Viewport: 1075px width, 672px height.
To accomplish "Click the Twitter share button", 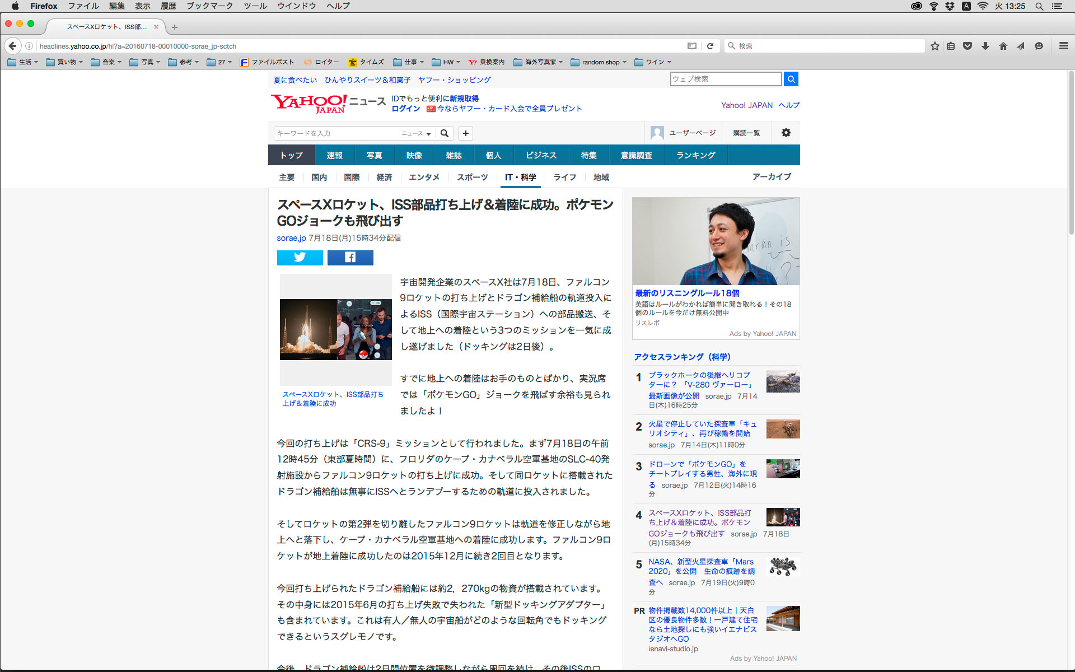I will [x=300, y=257].
